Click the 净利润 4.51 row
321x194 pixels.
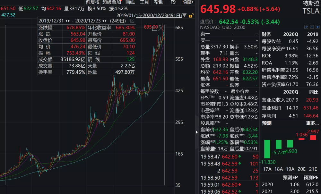(x=290, y=116)
